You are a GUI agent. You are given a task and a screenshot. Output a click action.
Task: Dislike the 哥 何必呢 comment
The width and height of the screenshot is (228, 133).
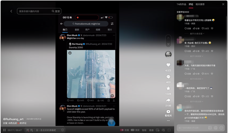tap(212, 51)
